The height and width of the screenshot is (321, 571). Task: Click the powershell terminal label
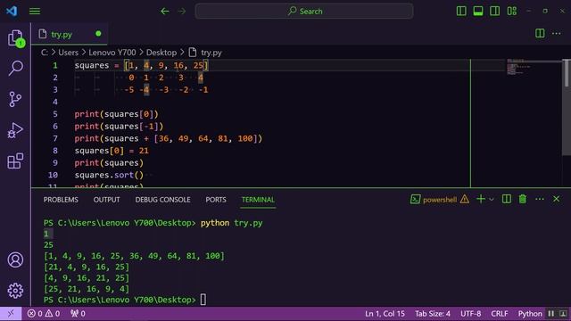coord(440,200)
